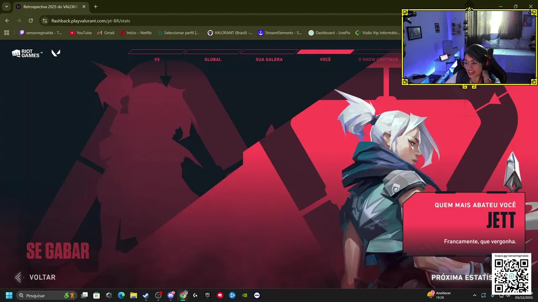Viewport: 538px width, 302px height.
Task: Select the Retrospectiva 2025 do VALORANT tab
Action: click(x=50, y=7)
